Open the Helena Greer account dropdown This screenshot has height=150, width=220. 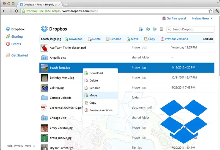point(202,18)
